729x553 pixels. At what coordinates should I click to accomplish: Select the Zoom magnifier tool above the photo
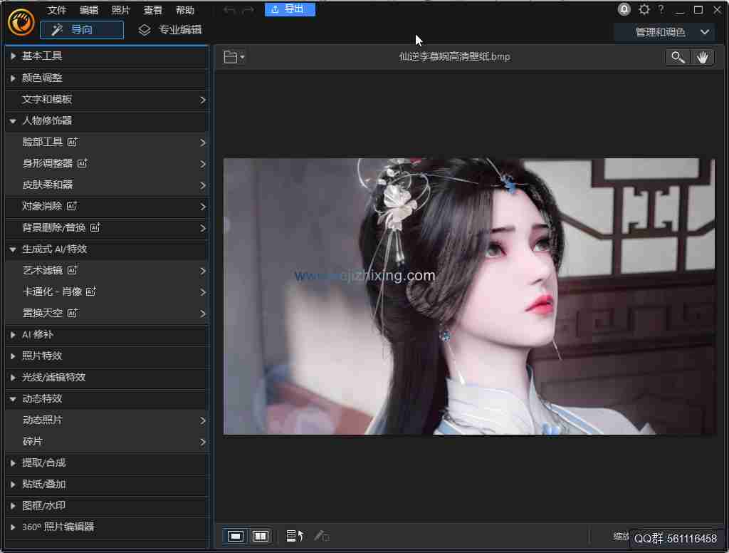(x=677, y=56)
